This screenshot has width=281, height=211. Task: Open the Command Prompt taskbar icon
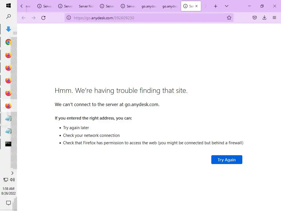8,144
